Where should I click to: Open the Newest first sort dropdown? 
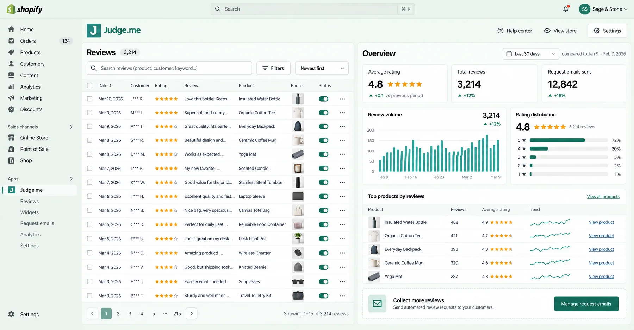[322, 68]
